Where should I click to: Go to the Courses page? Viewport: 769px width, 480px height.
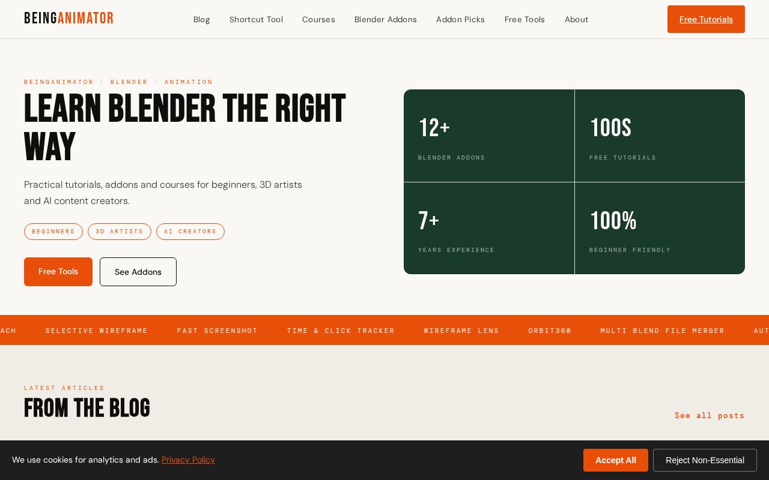(318, 19)
